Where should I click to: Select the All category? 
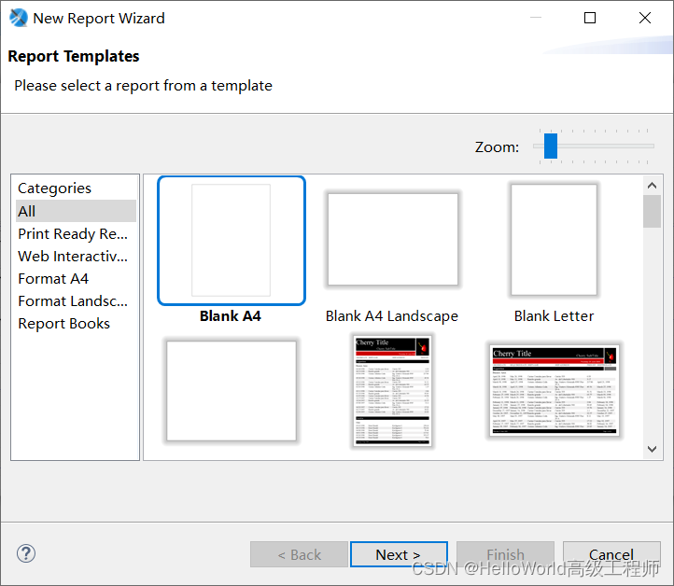77,211
